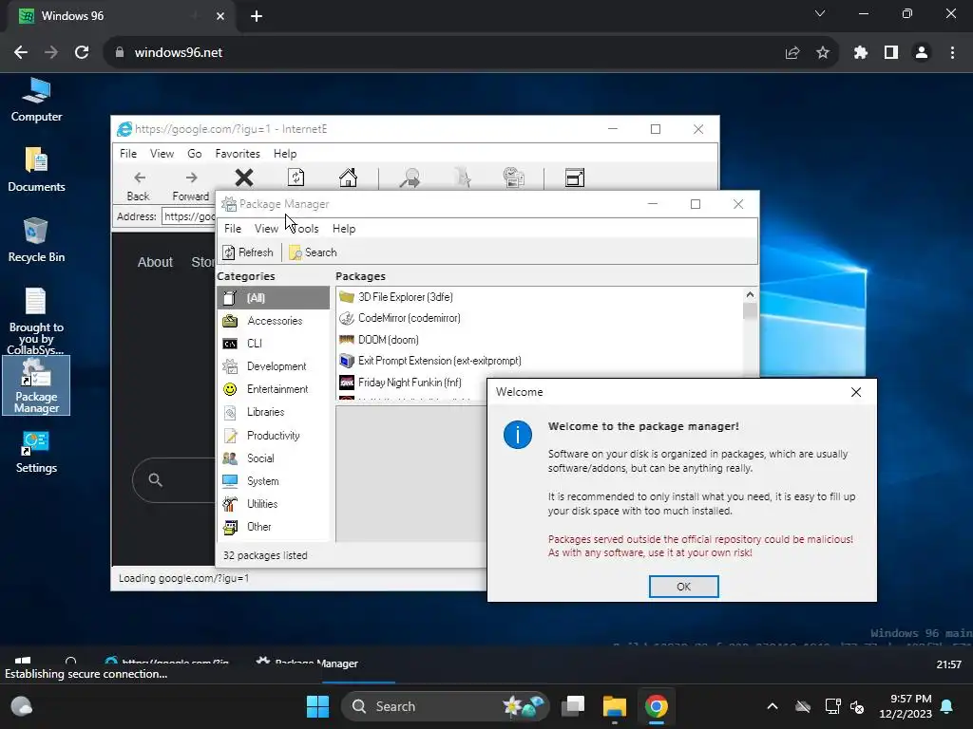
Task: Open the Computer desktop icon
Action: pos(36,99)
